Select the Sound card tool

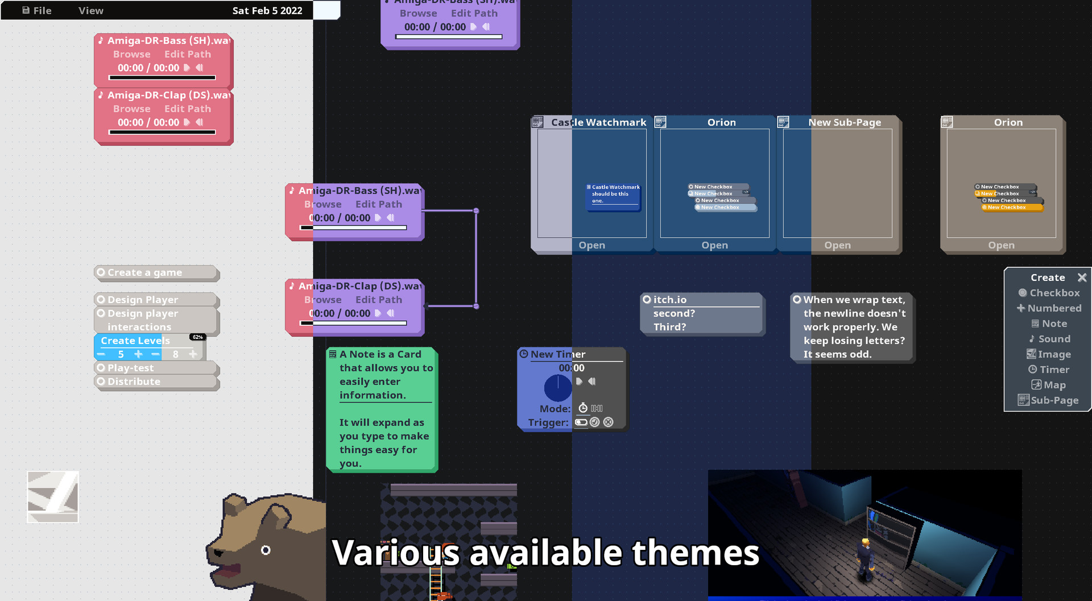coord(1050,338)
